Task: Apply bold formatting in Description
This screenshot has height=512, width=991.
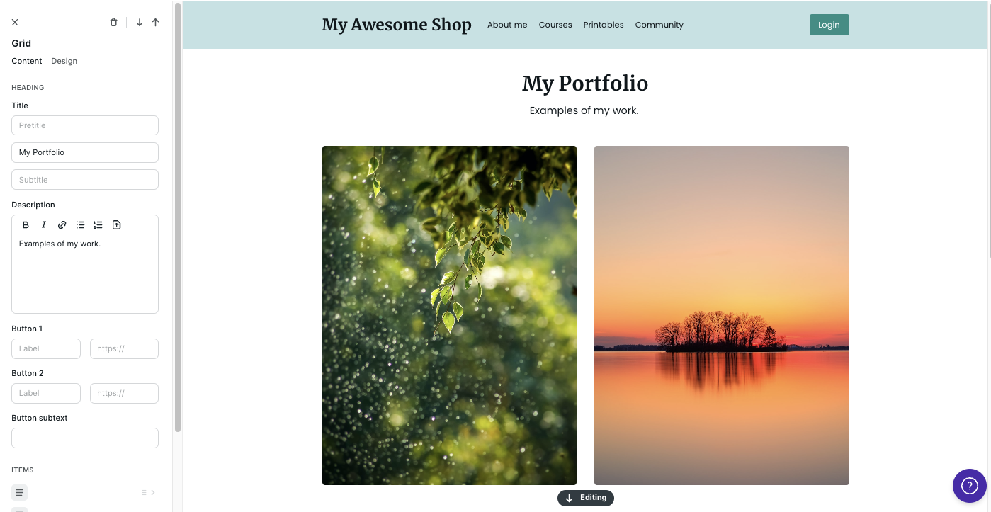Action: (x=26, y=225)
